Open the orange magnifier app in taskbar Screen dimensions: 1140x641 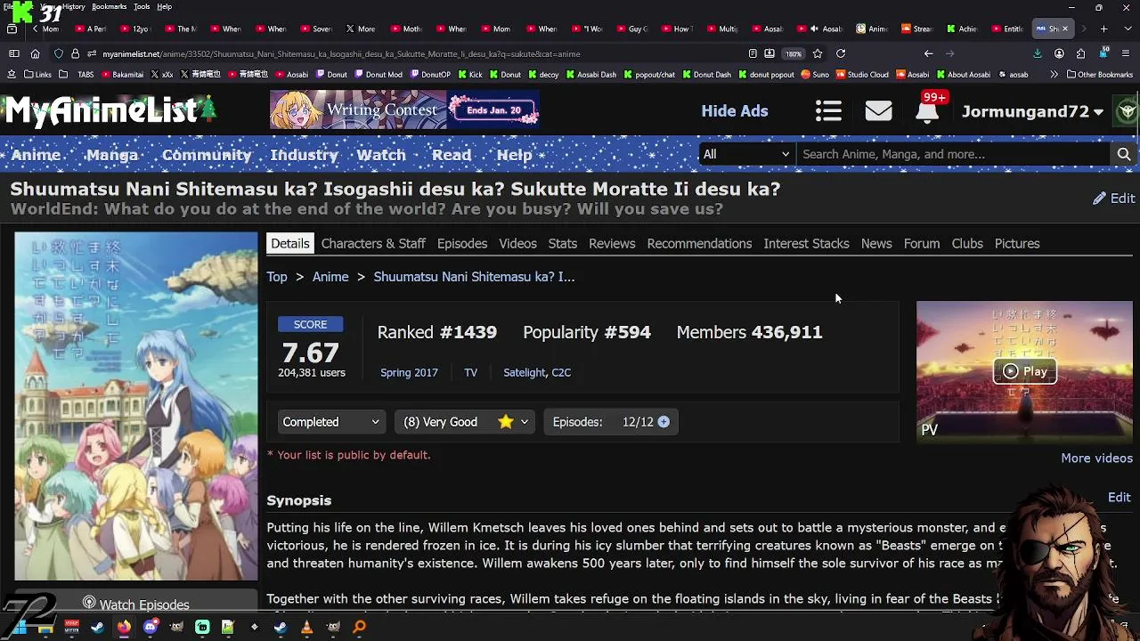coord(359,627)
